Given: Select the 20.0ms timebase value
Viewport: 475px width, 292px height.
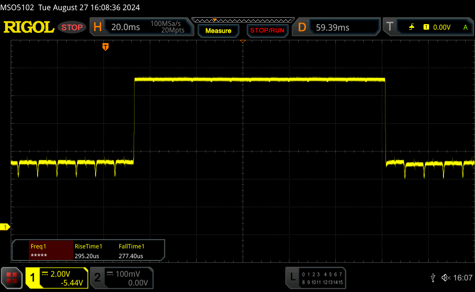Looking at the screenshot, I should point(125,27).
